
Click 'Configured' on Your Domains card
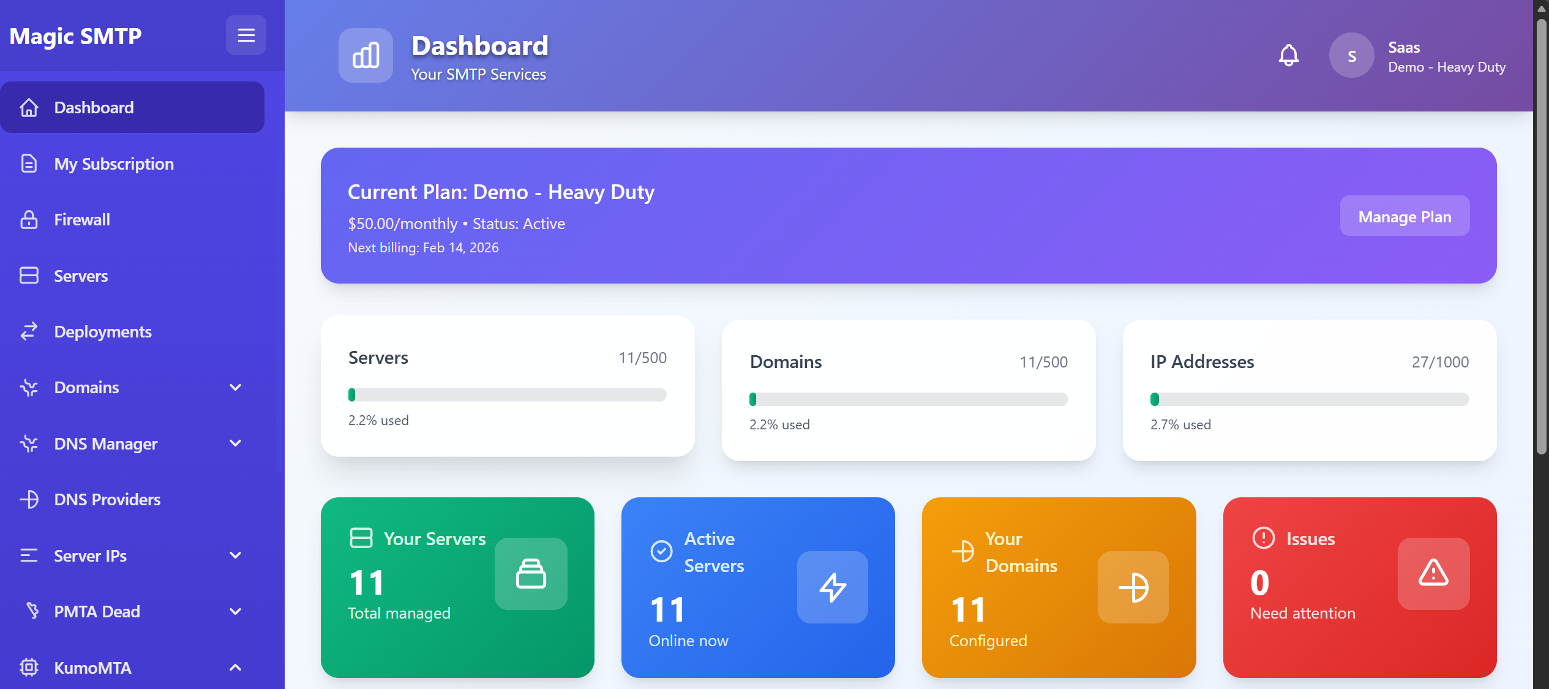point(988,641)
